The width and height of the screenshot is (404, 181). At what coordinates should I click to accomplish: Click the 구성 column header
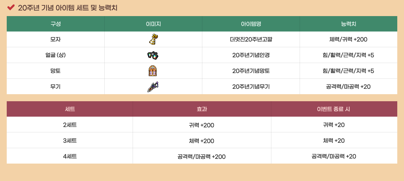(56, 24)
